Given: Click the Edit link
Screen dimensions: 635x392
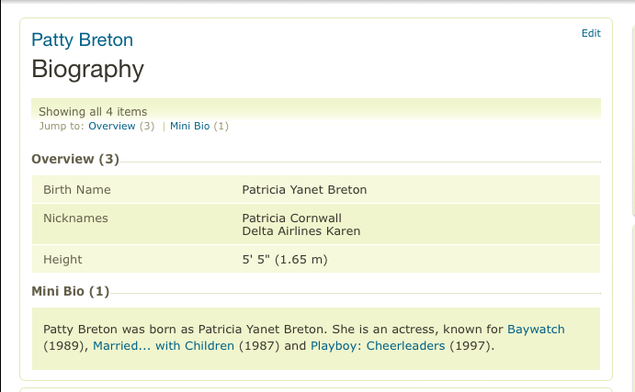Looking at the screenshot, I should pyautogui.click(x=591, y=33).
